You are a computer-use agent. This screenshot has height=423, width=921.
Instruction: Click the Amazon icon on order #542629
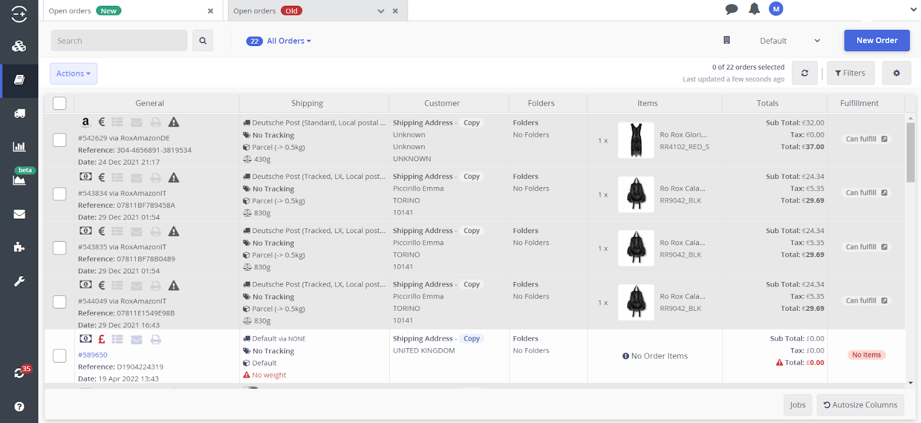tap(85, 122)
